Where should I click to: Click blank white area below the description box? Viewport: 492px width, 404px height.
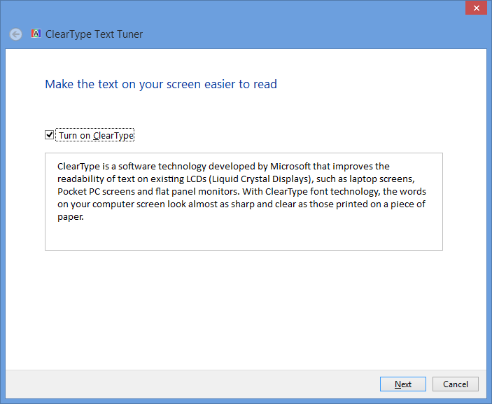tap(244, 308)
